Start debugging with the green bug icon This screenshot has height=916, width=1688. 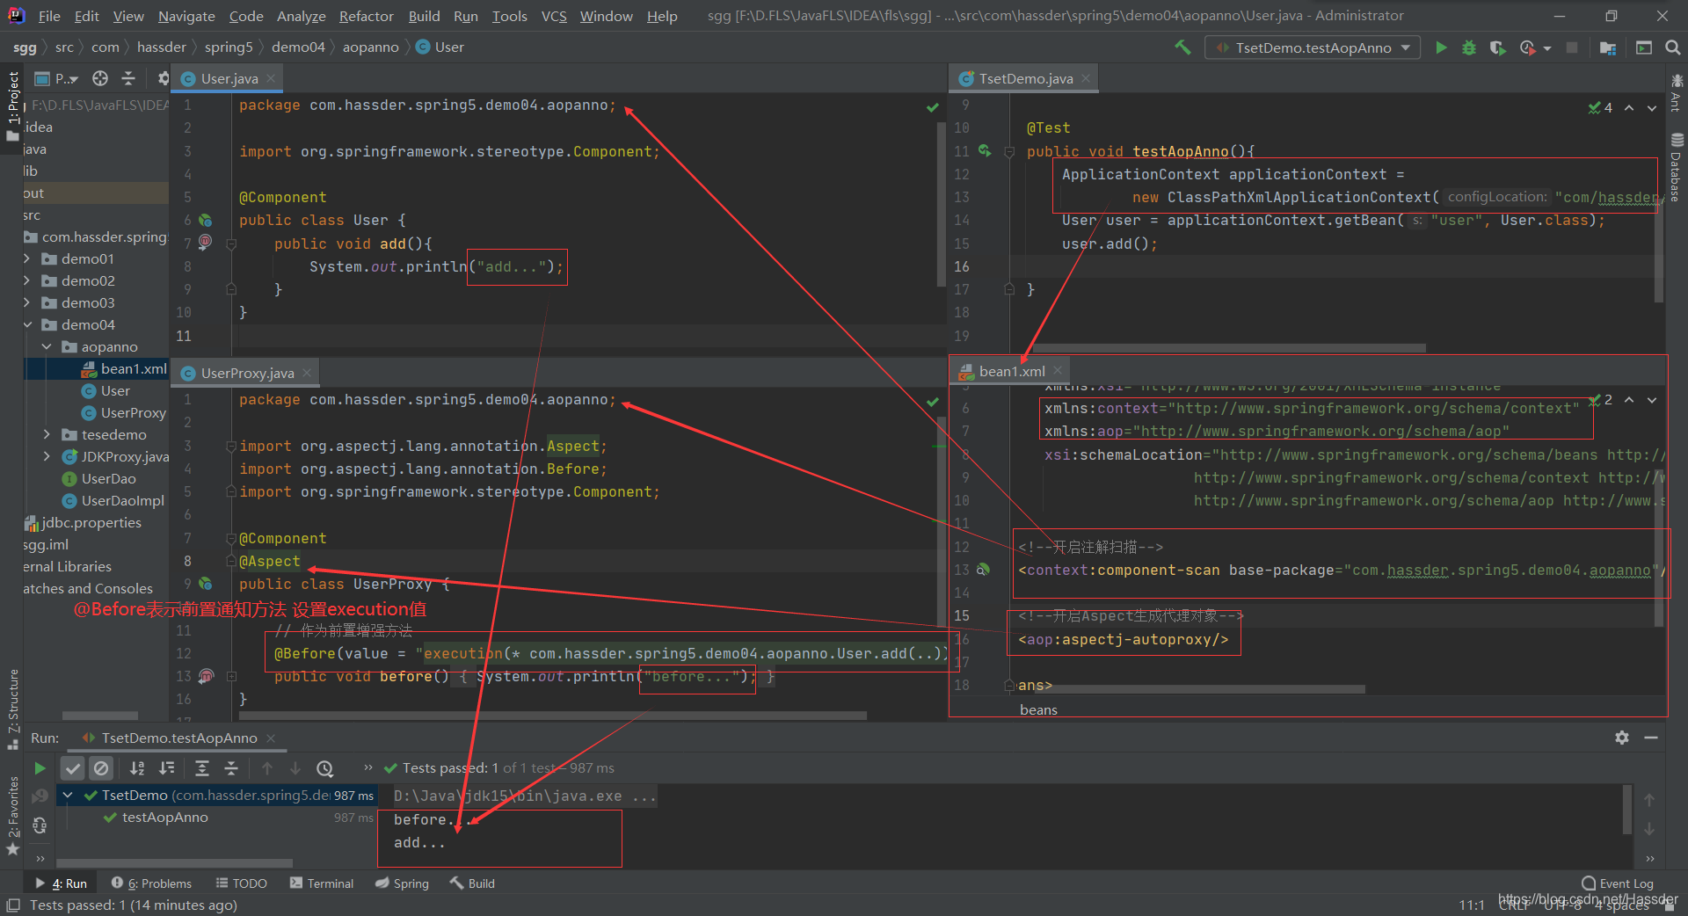(x=1469, y=47)
